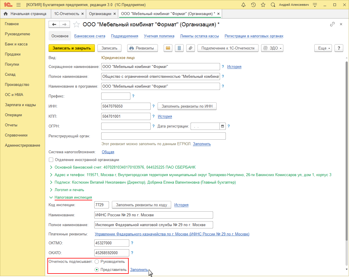
Task: Open the favorites star in title bar
Action: pyautogui.click(x=263, y=5)
